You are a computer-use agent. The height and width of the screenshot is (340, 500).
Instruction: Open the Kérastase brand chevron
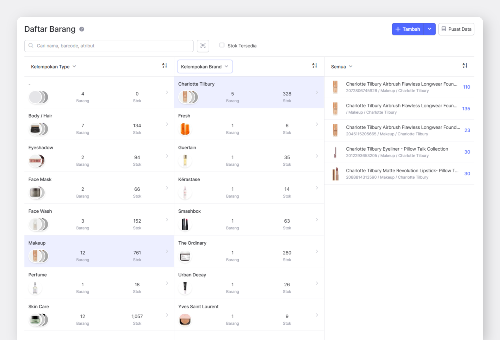pos(317,188)
